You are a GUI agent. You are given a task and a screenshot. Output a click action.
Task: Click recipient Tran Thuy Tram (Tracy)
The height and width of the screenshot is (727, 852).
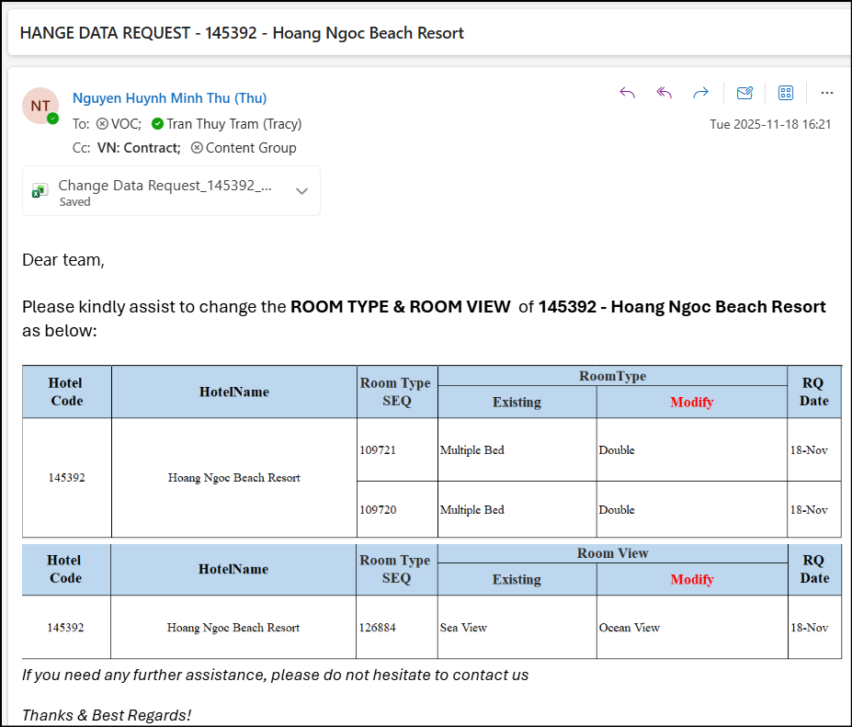[x=233, y=123]
